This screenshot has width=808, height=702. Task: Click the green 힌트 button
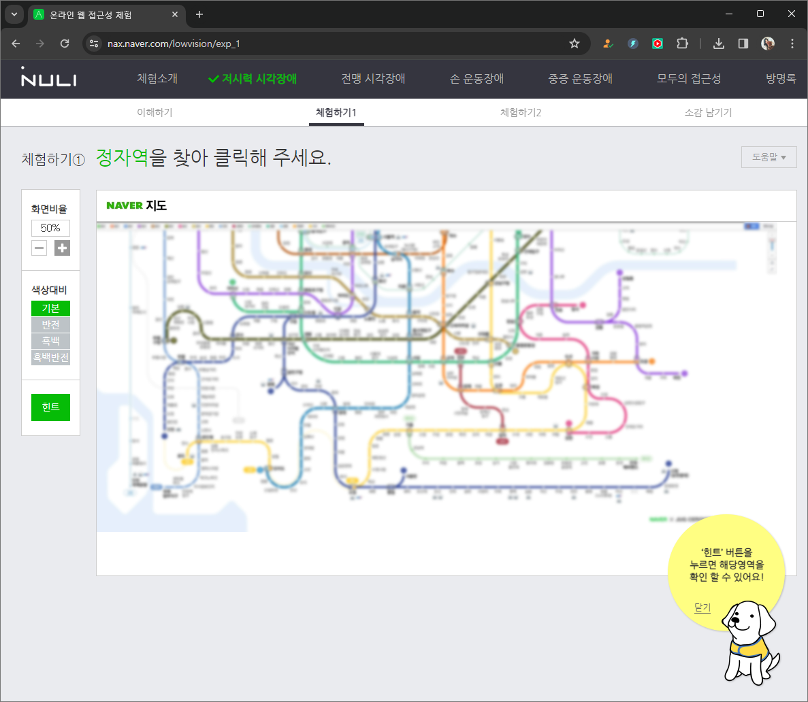pyautogui.click(x=50, y=407)
